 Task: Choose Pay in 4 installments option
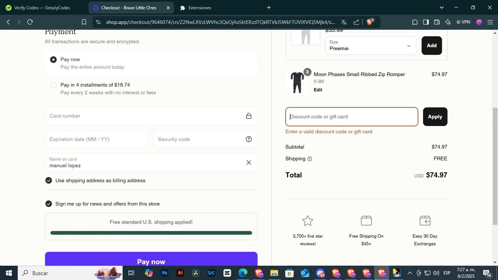tap(53, 85)
